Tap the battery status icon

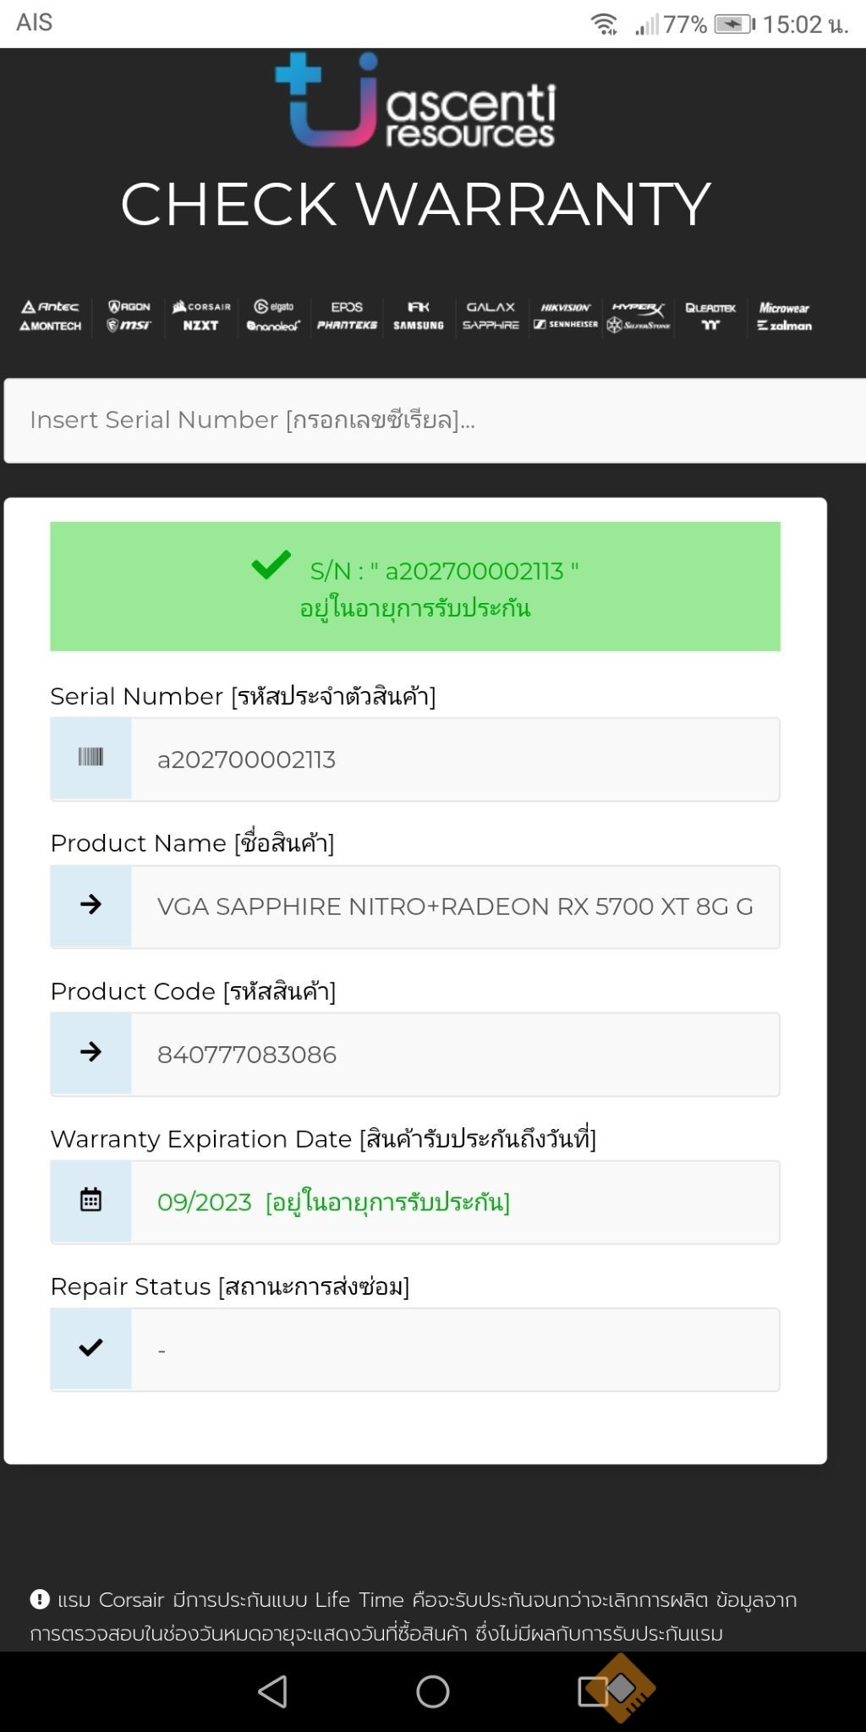(x=735, y=24)
